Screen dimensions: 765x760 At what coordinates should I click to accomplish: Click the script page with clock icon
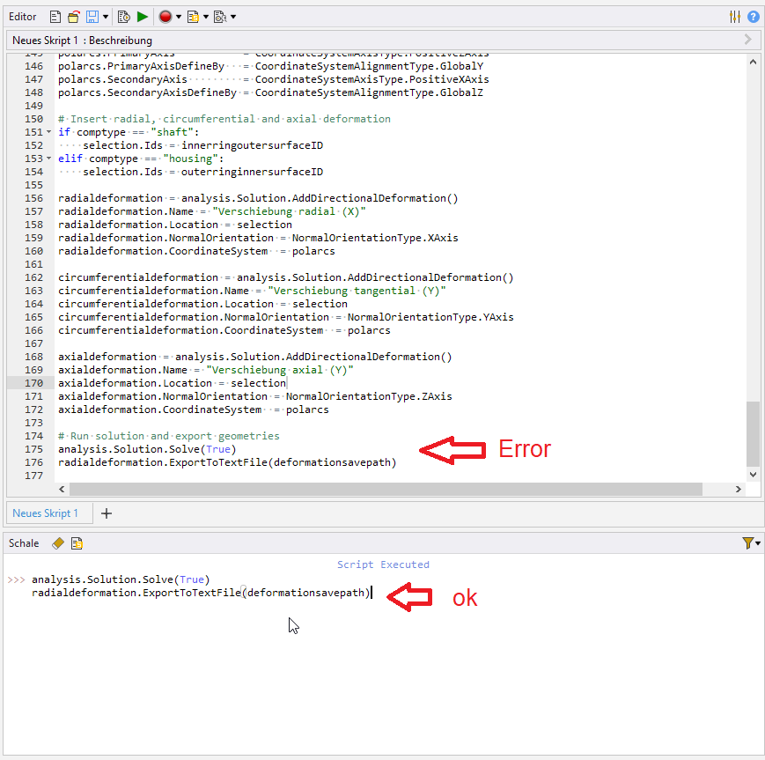coord(124,17)
